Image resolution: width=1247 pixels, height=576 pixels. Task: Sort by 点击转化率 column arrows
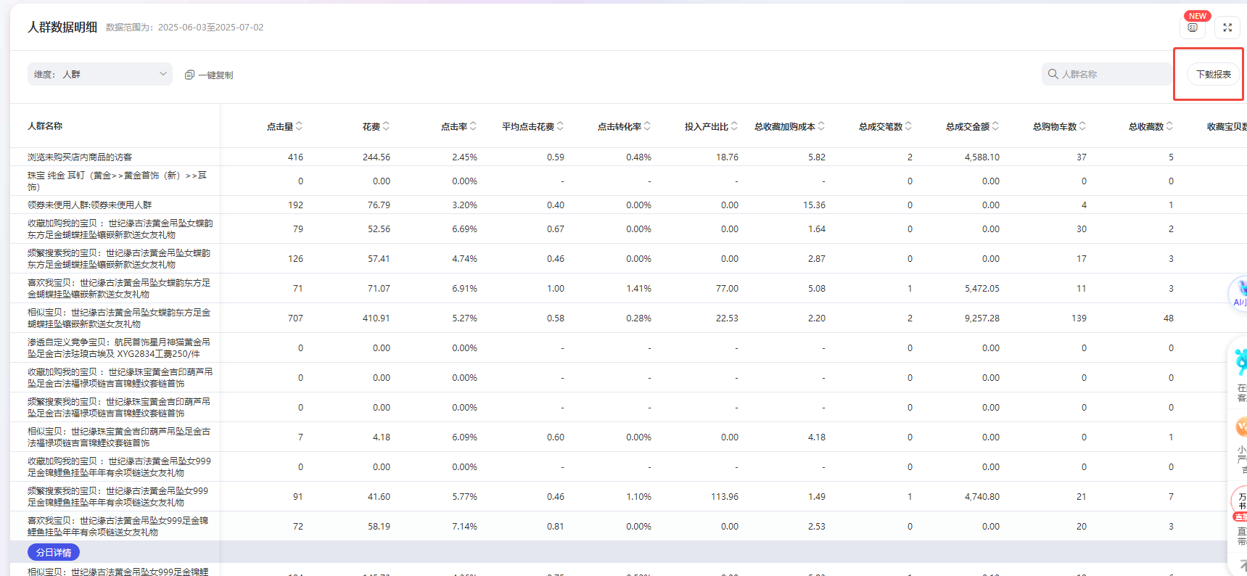click(647, 126)
